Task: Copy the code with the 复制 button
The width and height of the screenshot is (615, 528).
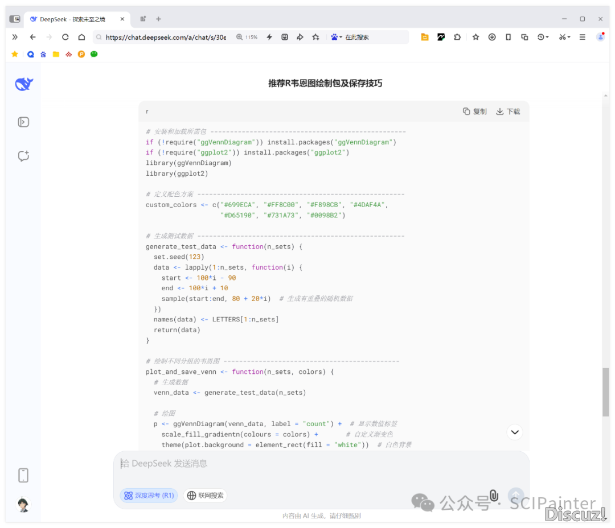Action: click(x=474, y=112)
